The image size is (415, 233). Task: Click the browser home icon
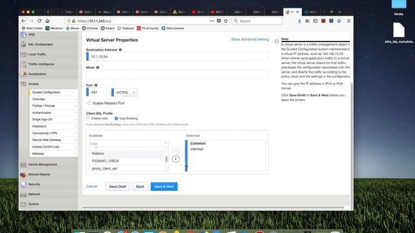[47, 21]
